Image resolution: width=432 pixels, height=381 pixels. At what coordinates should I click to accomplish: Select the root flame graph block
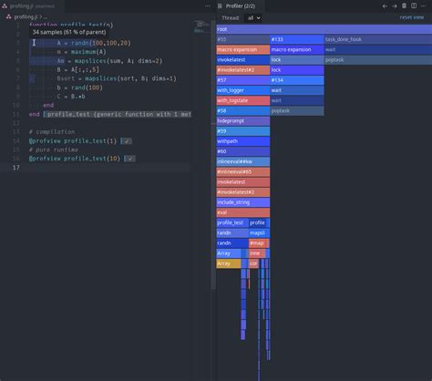click(x=324, y=29)
